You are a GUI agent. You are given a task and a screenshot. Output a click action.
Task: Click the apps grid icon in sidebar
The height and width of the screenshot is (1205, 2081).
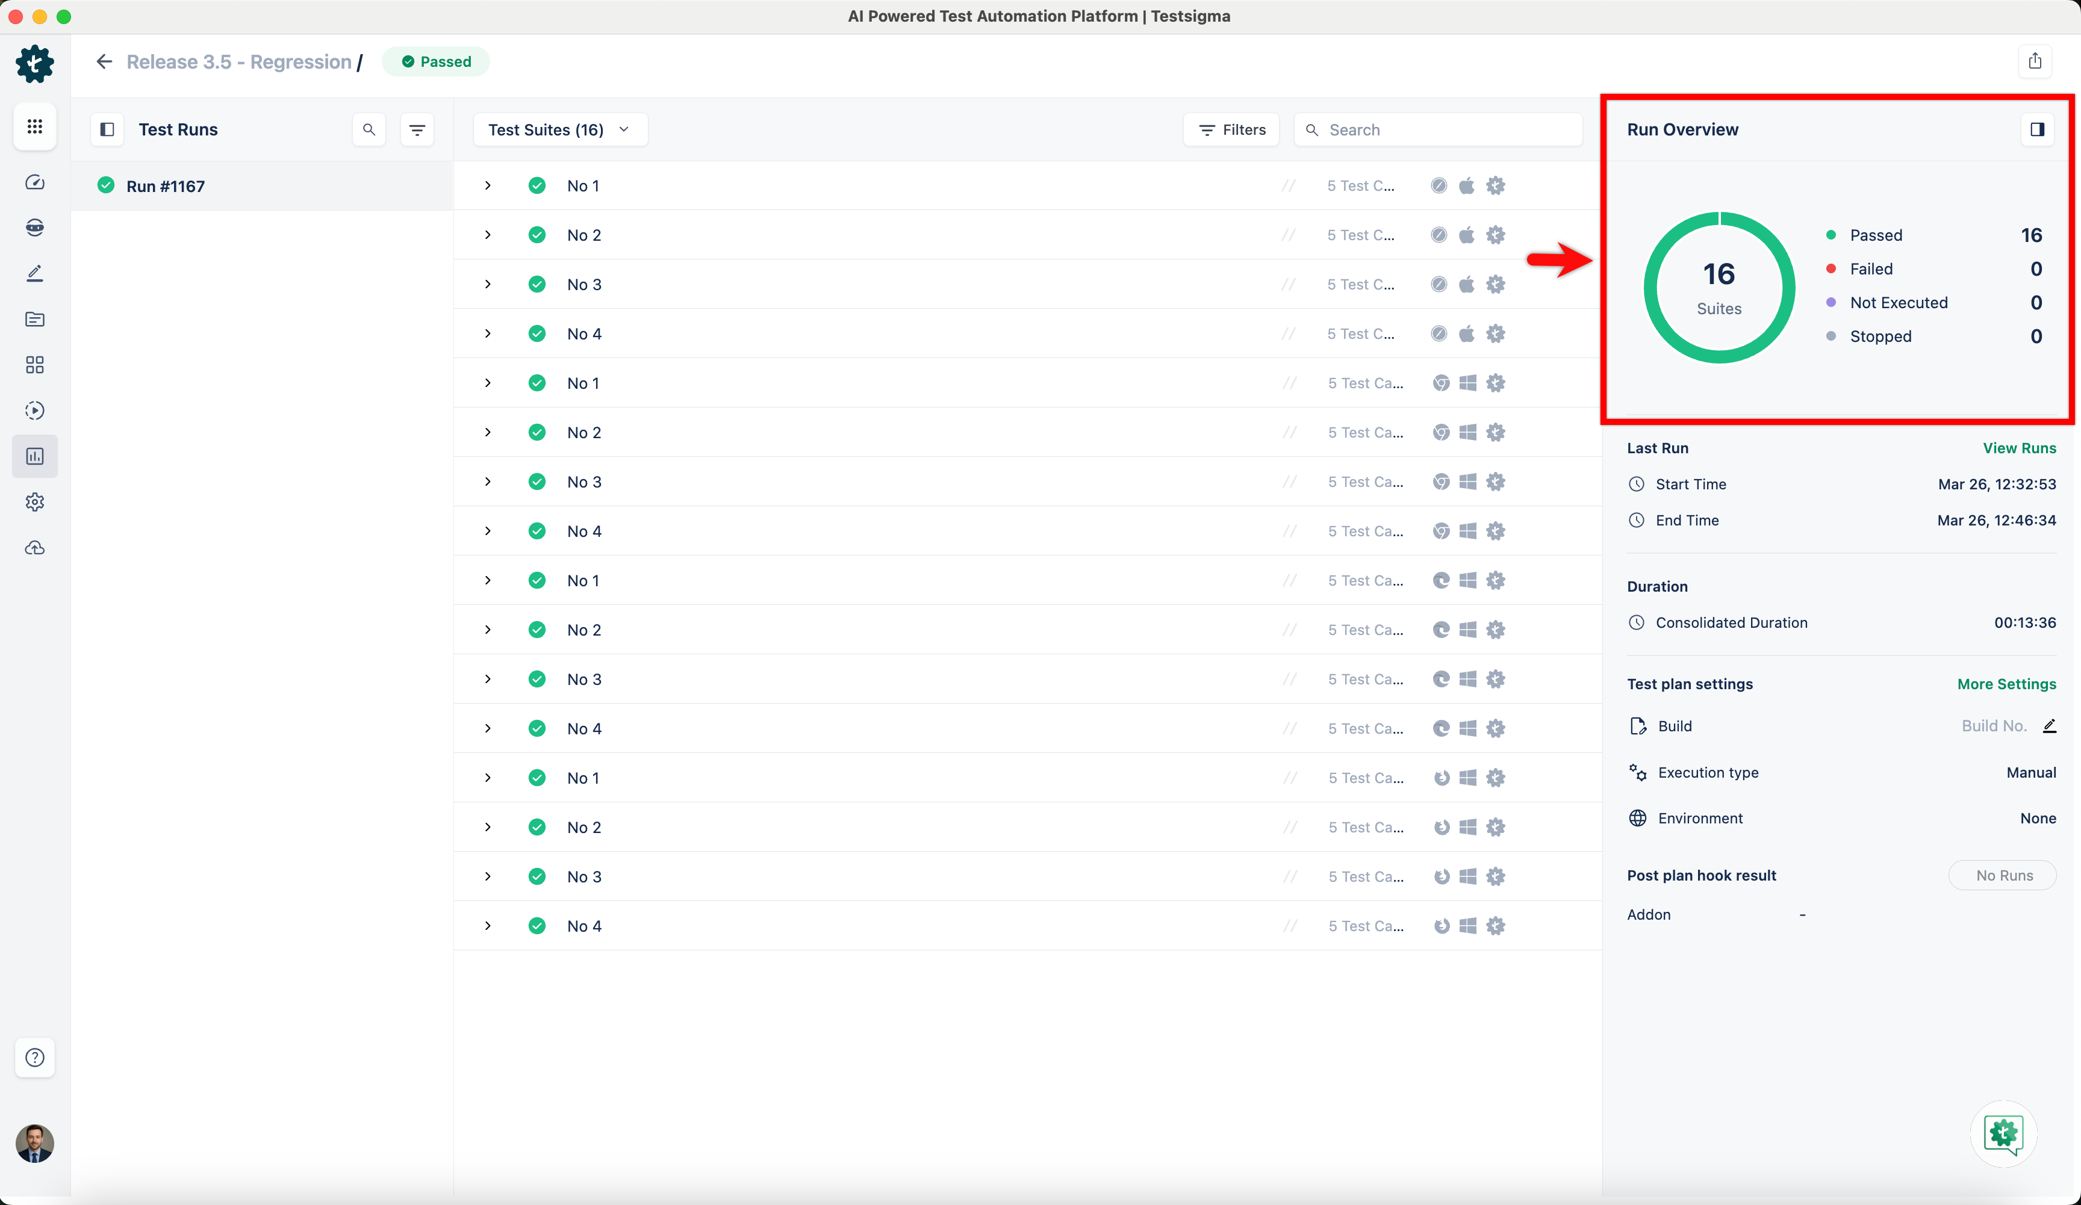tap(35, 126)
